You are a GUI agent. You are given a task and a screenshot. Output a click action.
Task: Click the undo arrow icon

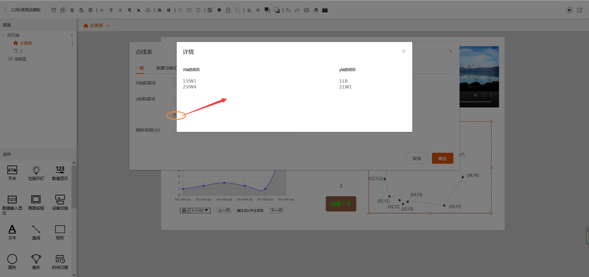pos(288,10)
